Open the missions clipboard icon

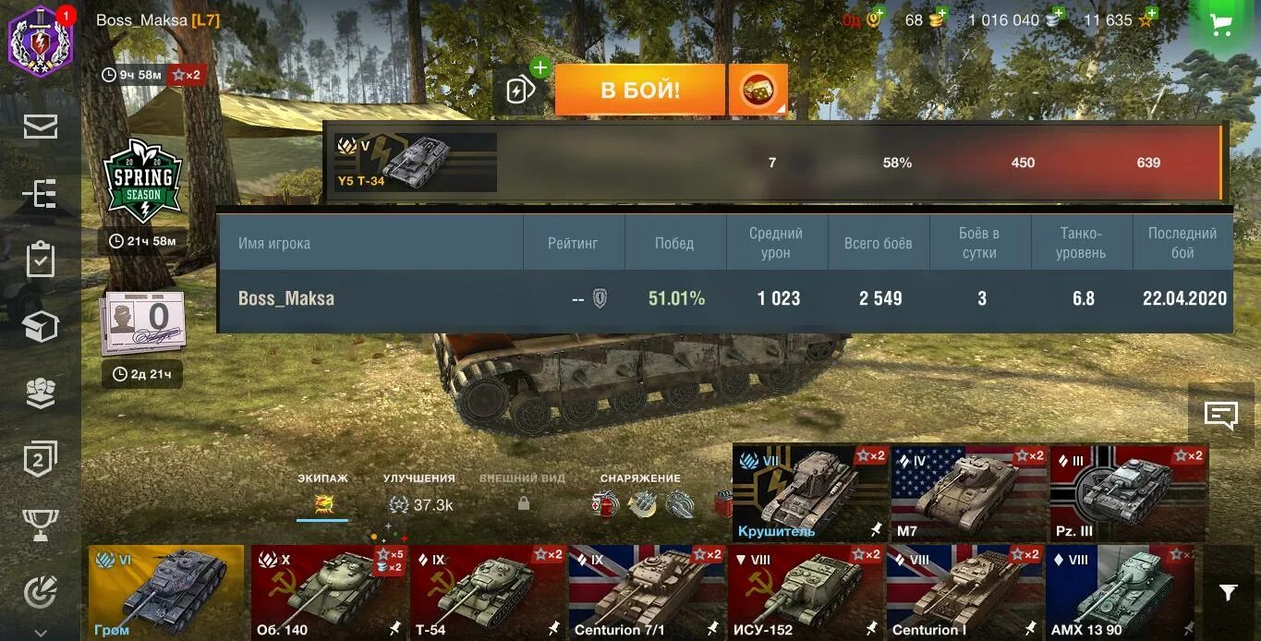[41, 260]
